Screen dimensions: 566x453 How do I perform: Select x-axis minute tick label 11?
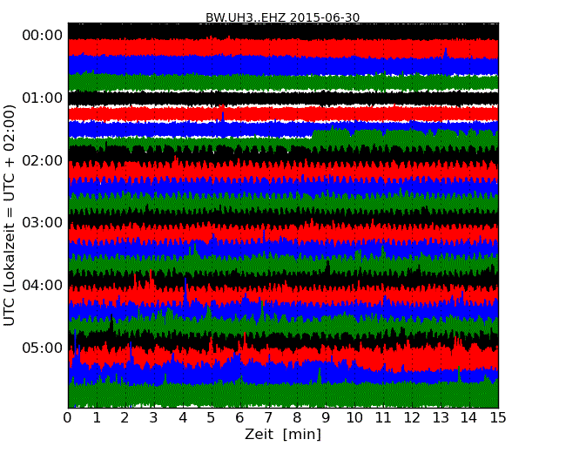[x=383, y=417]
